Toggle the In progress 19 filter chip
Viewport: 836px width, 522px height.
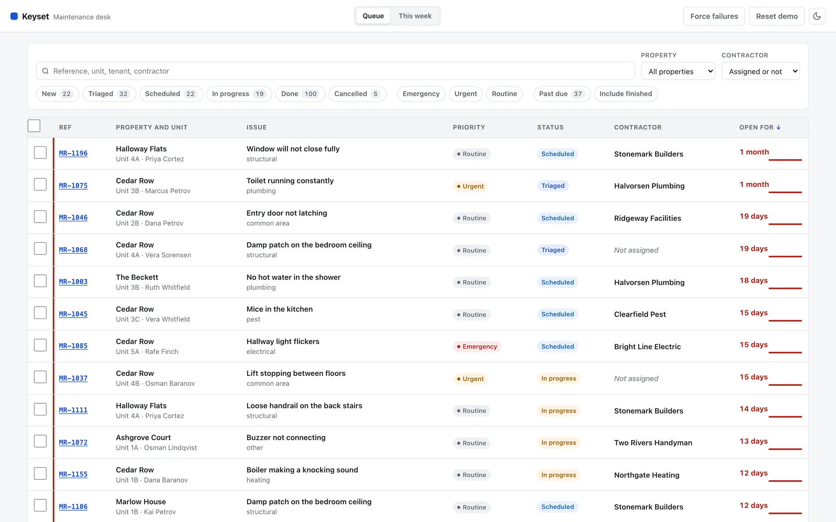[x=239, y=94]
